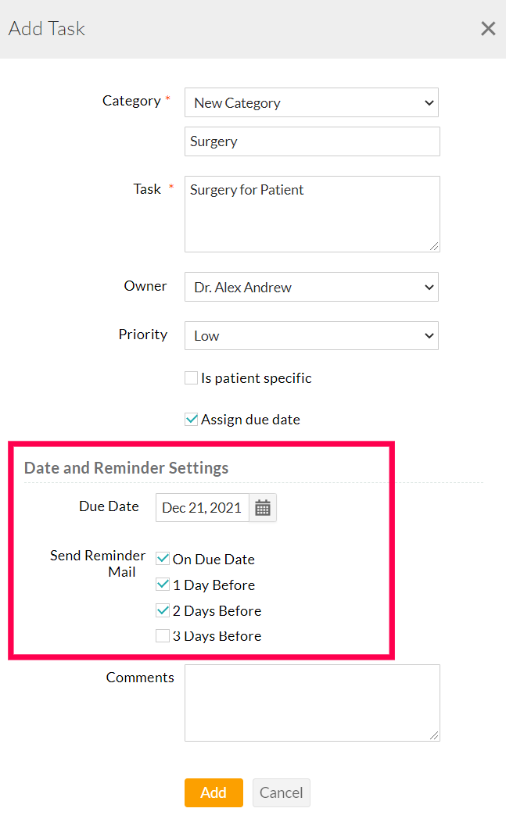Open the date picker calendar icon
506x819 pixels.
pyautogui.click(x=262, y=507)
